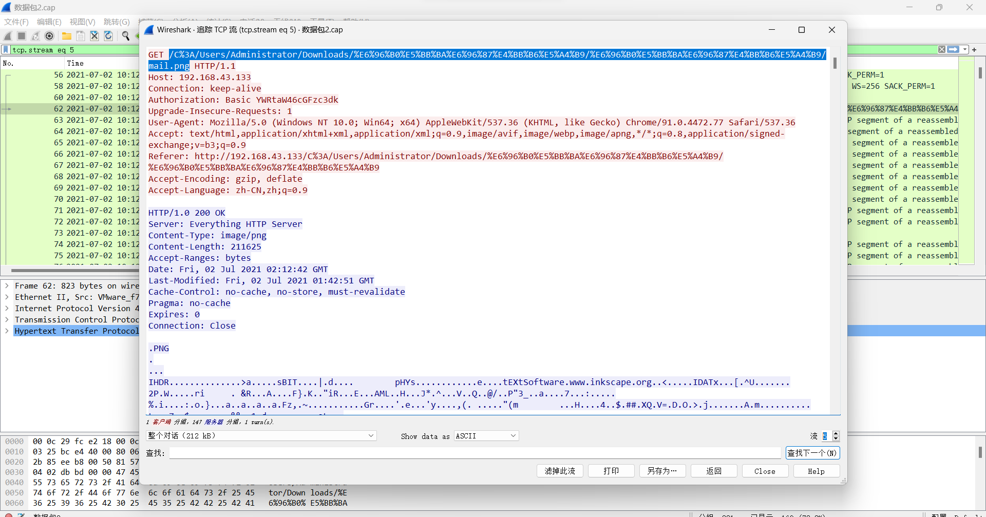Click the restart capture icon
Viewport: 986px width, 517px height.
[x=35, y=36]
